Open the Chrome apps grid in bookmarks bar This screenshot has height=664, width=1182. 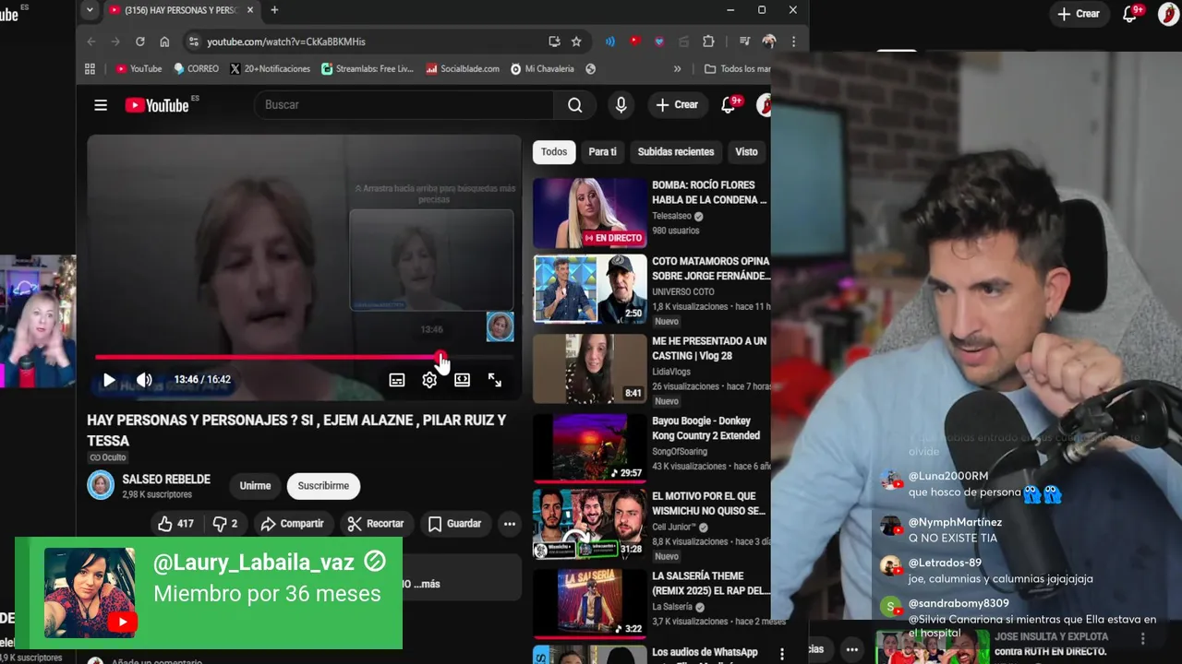point(90,69)
